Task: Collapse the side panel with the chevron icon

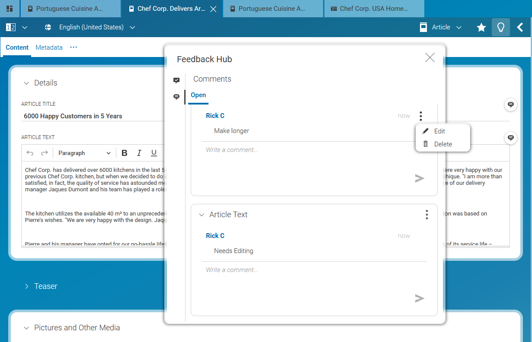Action: tap(520, 27)
